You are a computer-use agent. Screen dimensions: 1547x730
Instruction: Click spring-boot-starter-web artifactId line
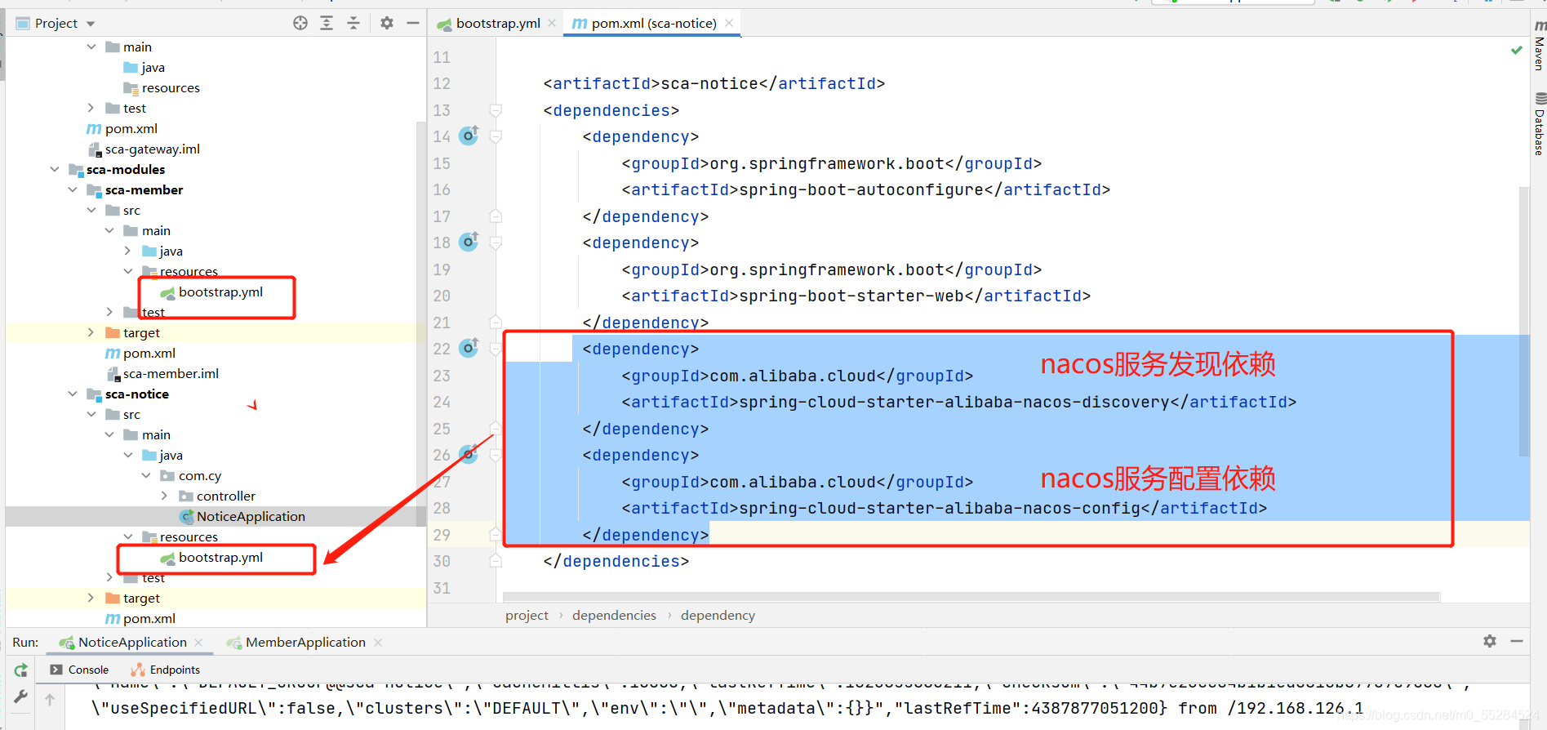pyautogui.click(x=856, y=296)
